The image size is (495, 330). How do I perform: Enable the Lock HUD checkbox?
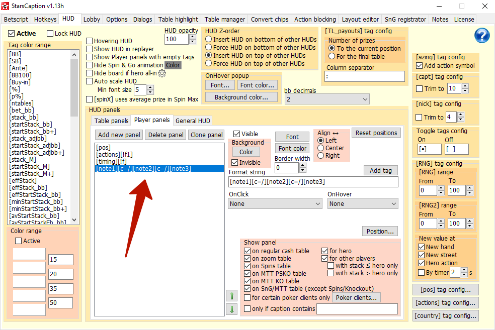50,34
